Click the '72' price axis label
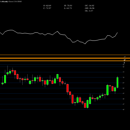This screenshot has height=130, width=130. pyautogui.click(x=123, y=77)
